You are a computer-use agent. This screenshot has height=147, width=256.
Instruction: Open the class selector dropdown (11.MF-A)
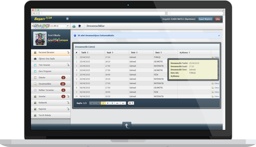[x=50, y=26]
